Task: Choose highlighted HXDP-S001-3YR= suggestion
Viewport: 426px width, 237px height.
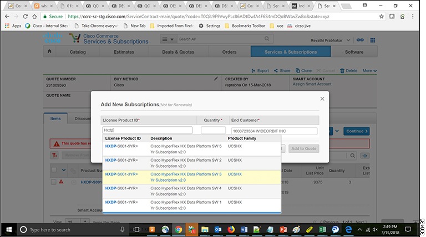Action: [x=191, y=177]
